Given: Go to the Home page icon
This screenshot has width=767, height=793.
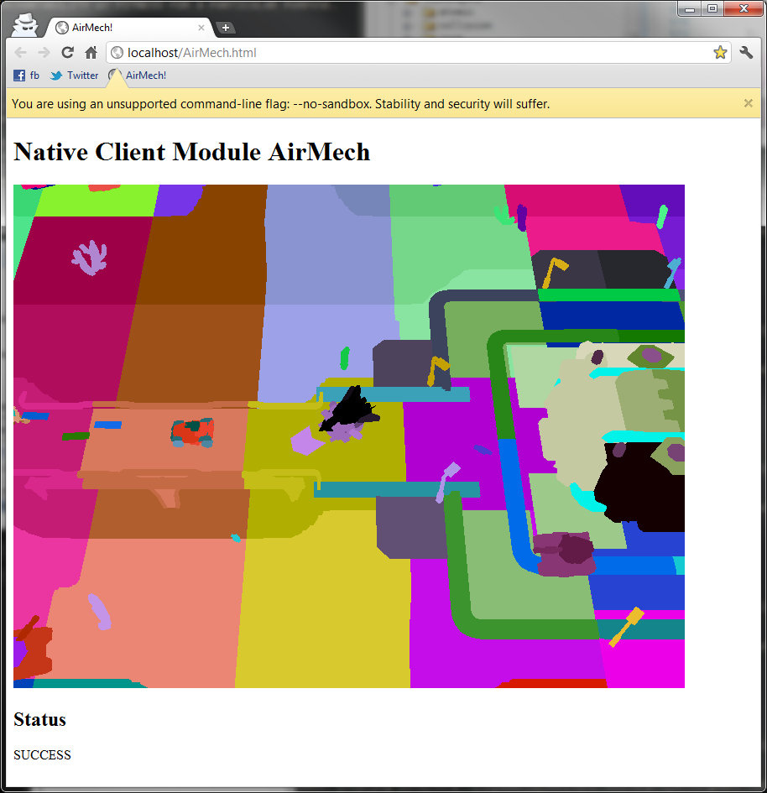Looking at the screenshot, I should click(x=91, y=53).
